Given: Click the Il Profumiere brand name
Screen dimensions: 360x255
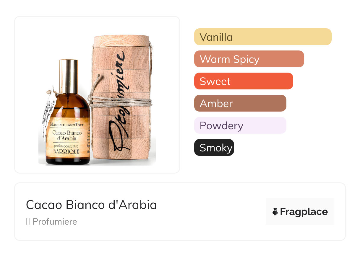Looking at the screenshot, I should pyautogui.click(x=51, y=222).
